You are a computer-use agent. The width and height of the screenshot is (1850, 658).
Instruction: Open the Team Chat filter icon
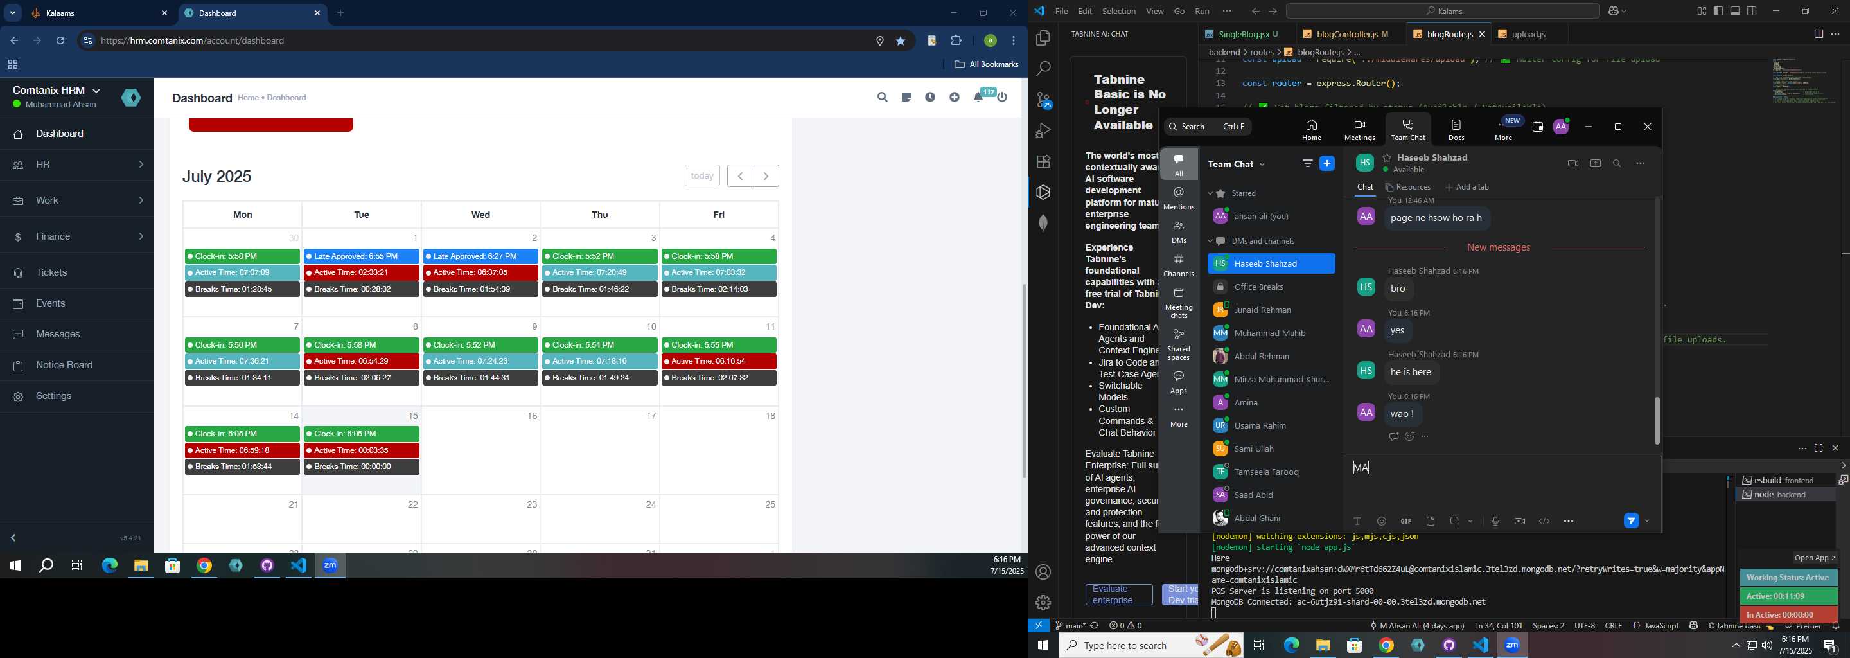[1307, 164]
